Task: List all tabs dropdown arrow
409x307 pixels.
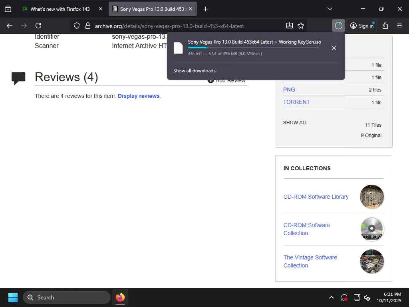Action: [x=330, y=9]
